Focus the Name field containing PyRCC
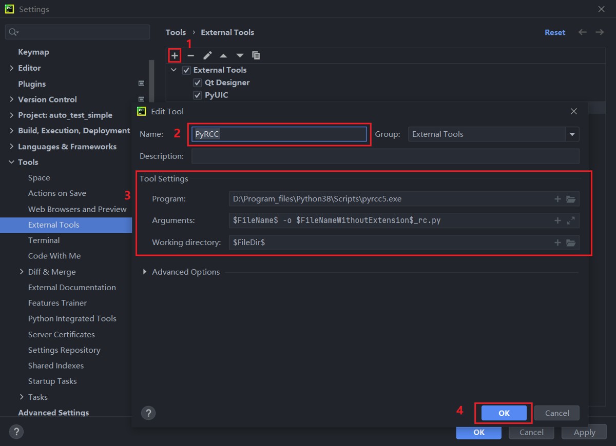 (x=279, y=134)
